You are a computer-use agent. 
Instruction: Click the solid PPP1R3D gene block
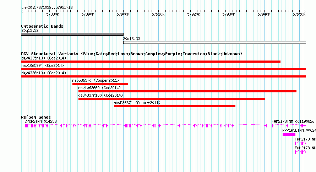tap(289, 134)
